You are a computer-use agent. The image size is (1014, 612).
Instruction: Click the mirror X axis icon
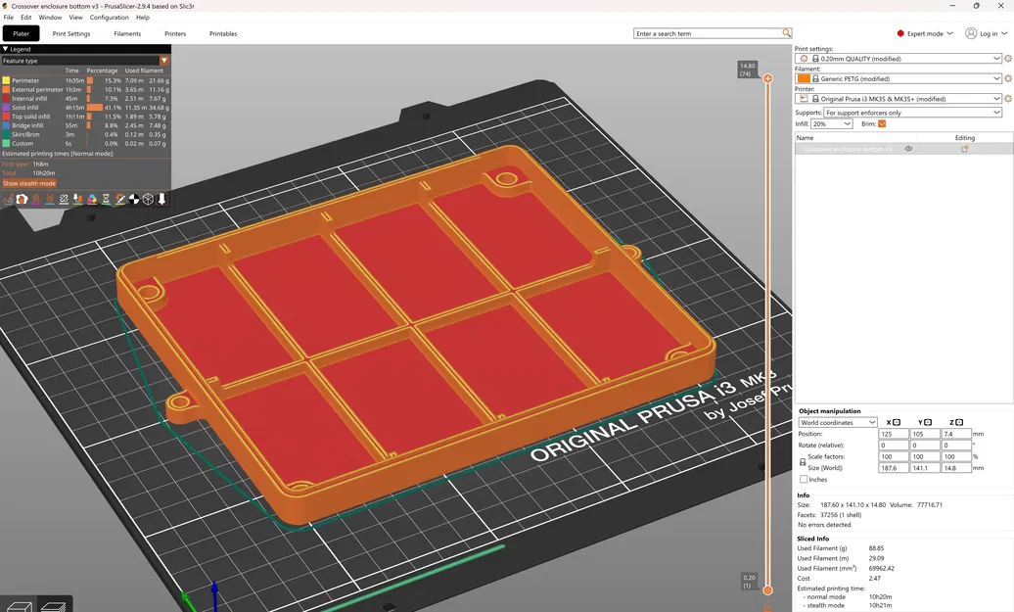(x=897, y=422)
